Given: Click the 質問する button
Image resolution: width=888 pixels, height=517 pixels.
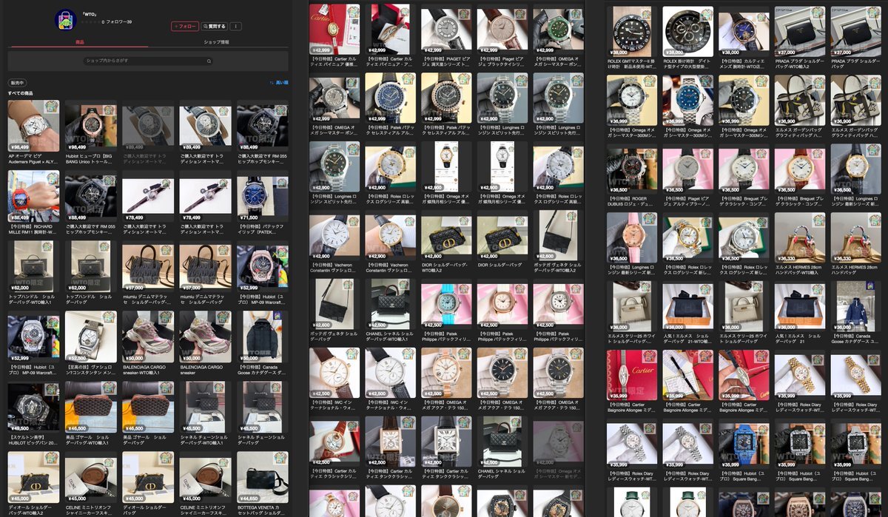Looking at the screenshot, I should point(215,26).
